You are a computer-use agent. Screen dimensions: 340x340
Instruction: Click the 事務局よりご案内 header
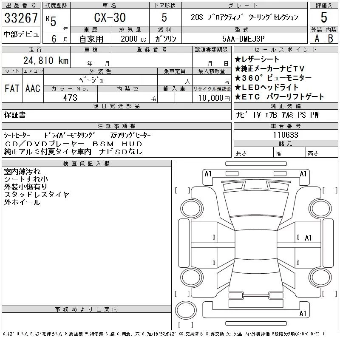(87, 309)
